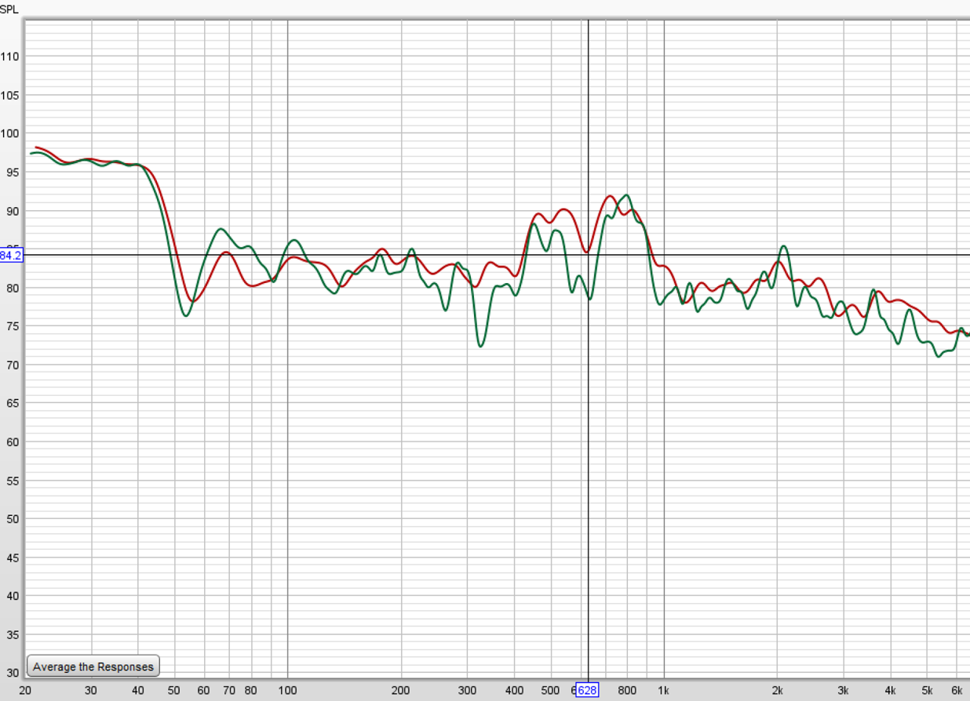Click the 2k label on frequency axis

777,690
